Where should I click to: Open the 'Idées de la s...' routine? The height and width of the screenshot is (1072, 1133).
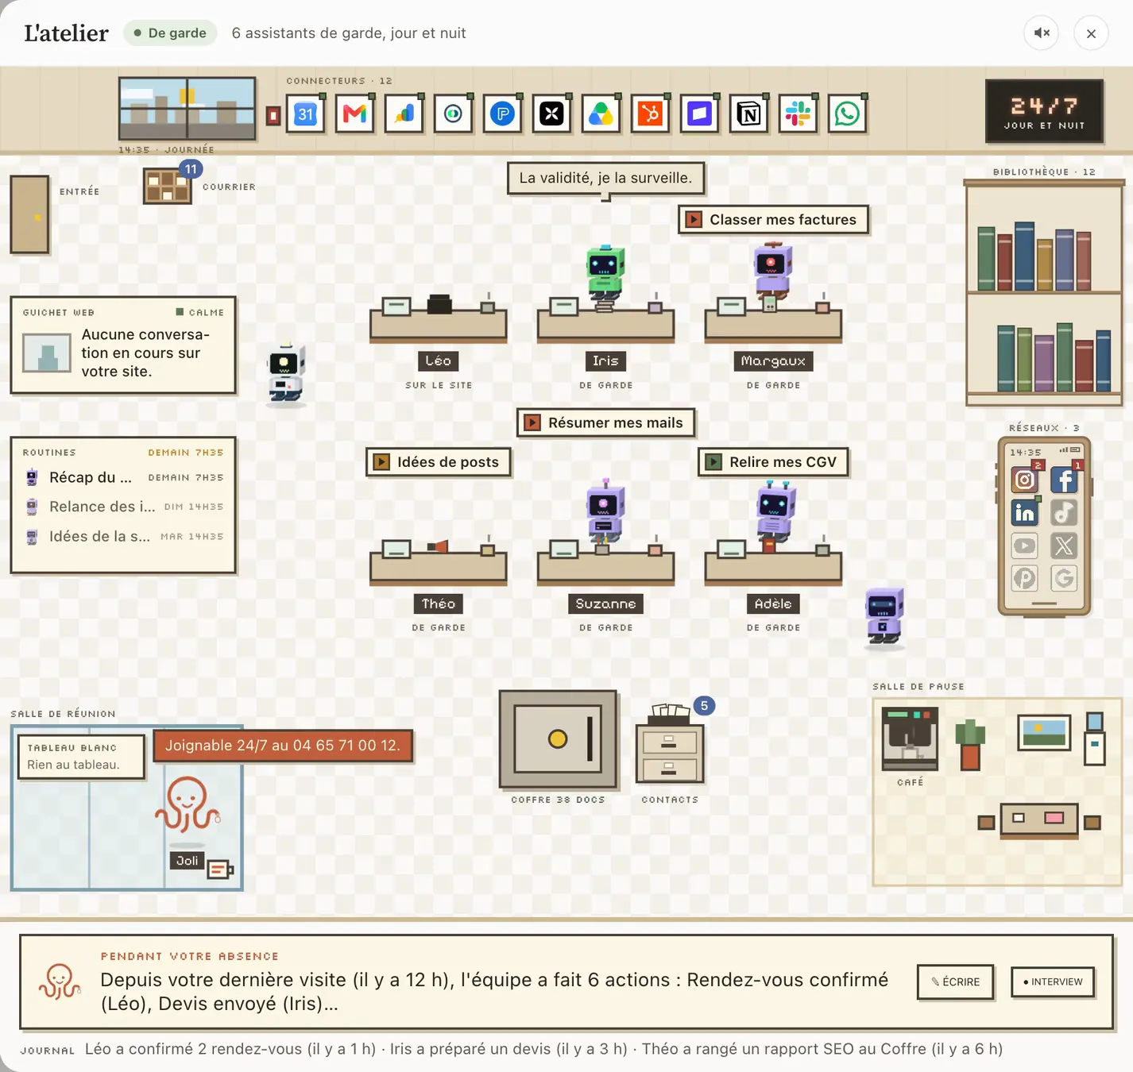[x=123, y=537]
